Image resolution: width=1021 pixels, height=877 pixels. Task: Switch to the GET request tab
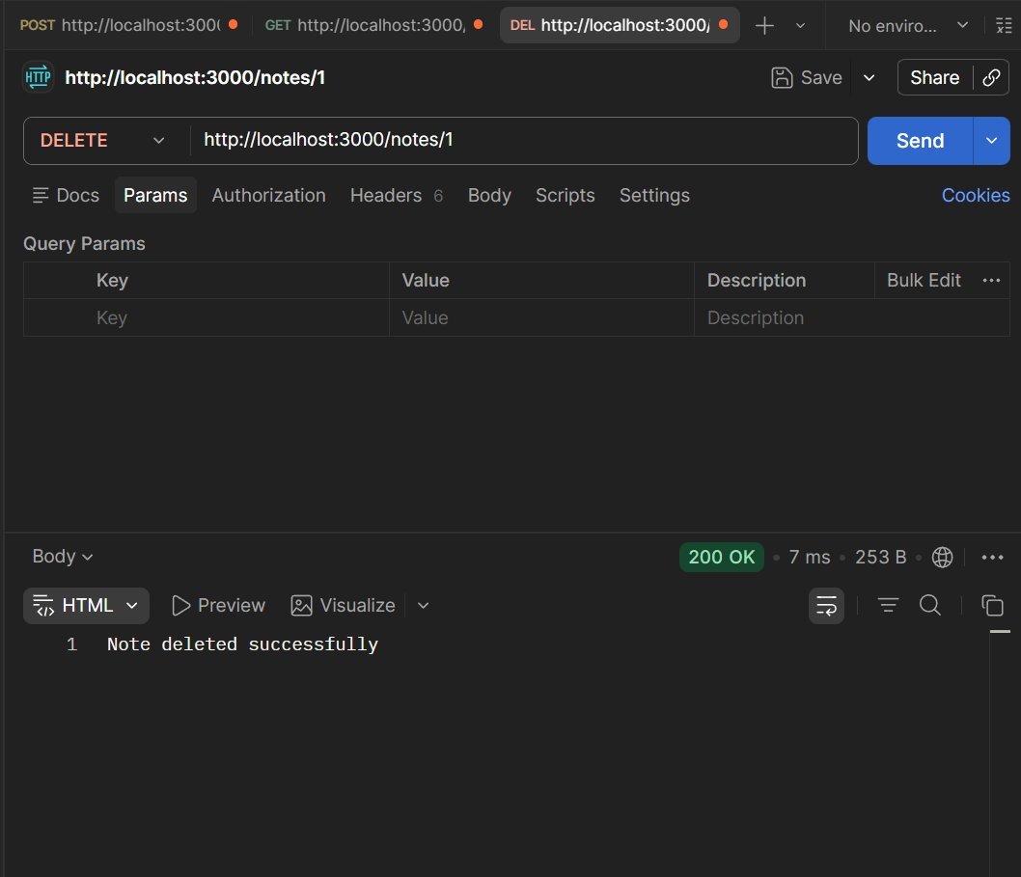point(373,25)
